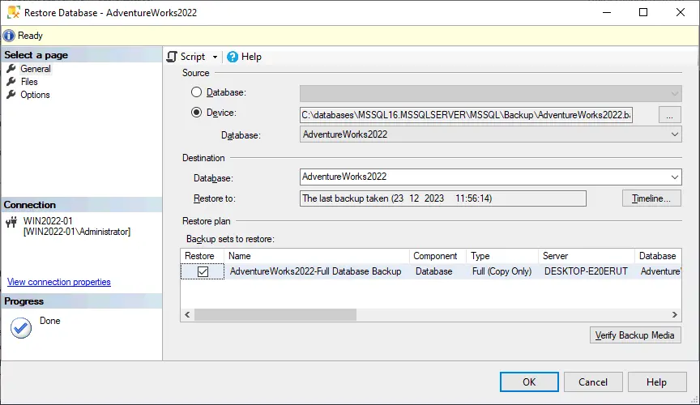The width and height of the screenshot is (700, 405).
Task: Click View connection properties link
Action: tap(59, 282)
